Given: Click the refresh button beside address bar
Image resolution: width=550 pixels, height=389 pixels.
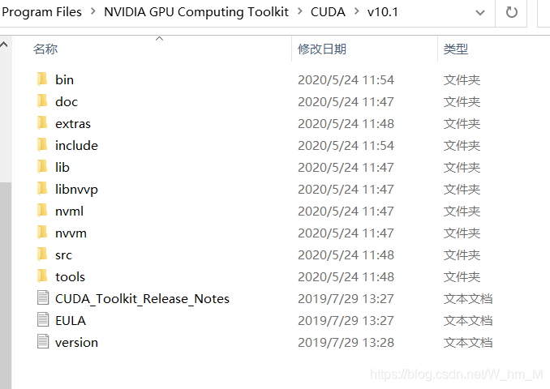Looking at the screenshot, I should (x=511, y=13).
